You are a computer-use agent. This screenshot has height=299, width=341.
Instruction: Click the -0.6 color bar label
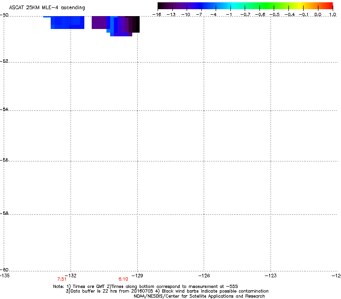[260, 15]
